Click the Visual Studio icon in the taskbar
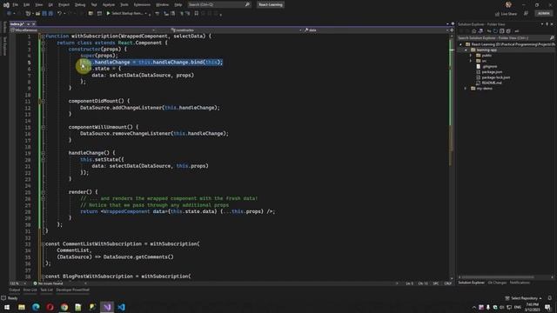This screenshot has height=313, width=557. pyautogui.click(x=107, y=307)
